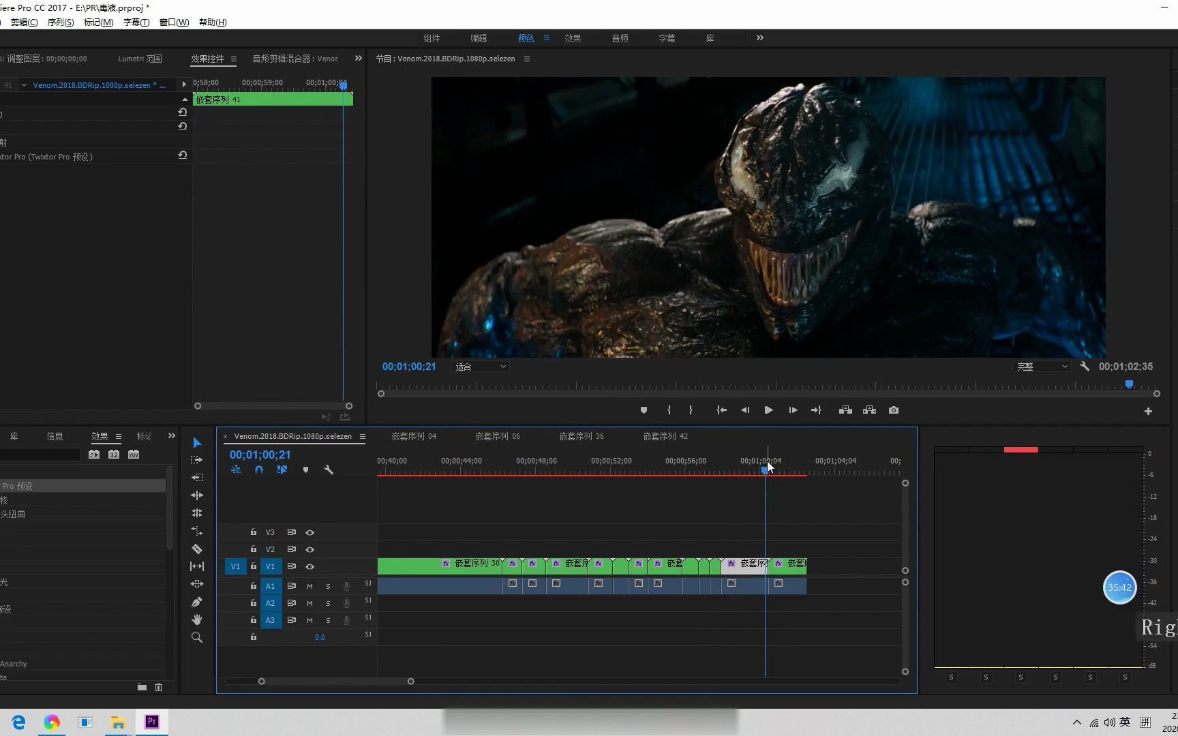The width and height of the screenshot is (1178, 736).
Task: Open the 效果控件 panel menu
Action: coord(233,59)
